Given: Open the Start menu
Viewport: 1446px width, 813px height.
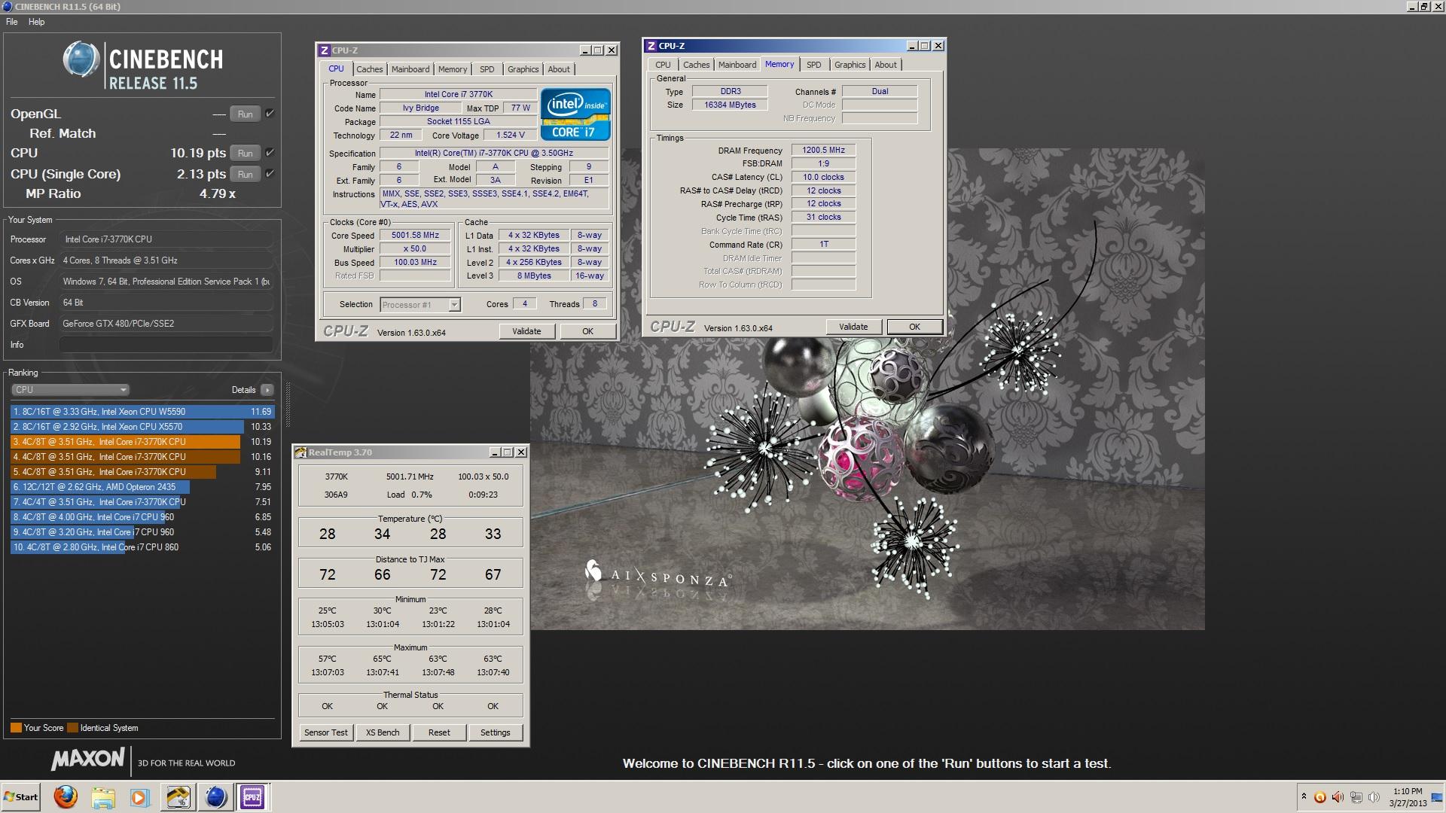Looking at the screenshot, I should tap(21, 796).
